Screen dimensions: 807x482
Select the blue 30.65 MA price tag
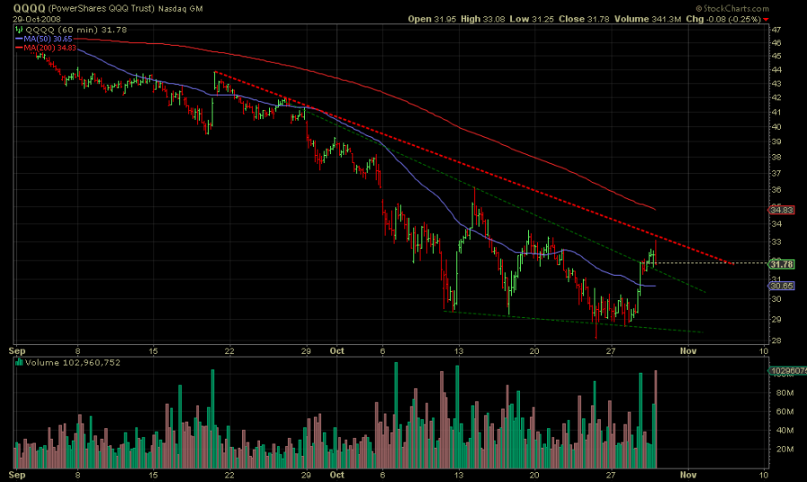781,286
